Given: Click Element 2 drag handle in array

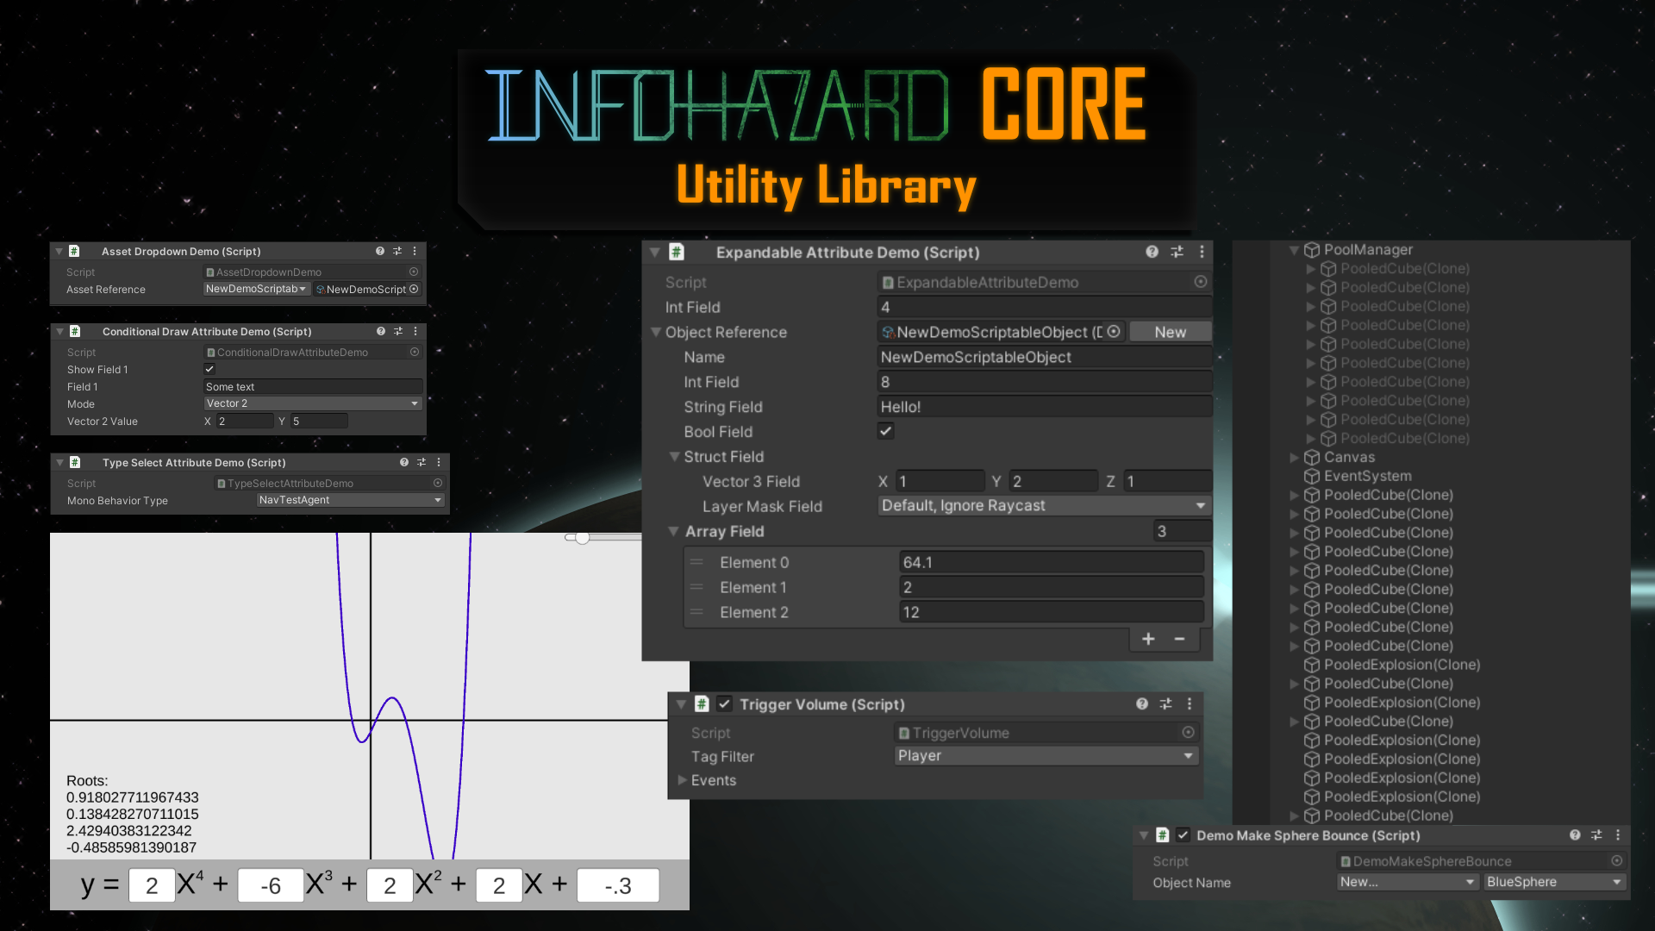Looking at the screenshot, I should [696, 612].
